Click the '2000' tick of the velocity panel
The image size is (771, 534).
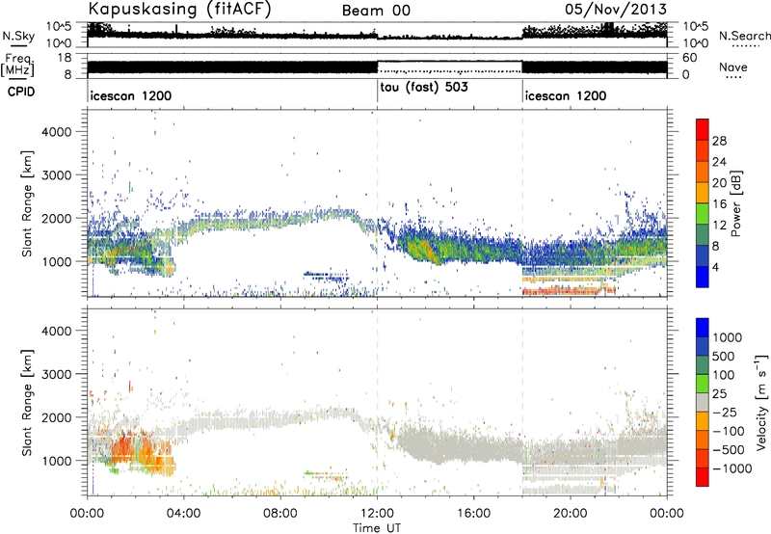[x=56, y=417]
